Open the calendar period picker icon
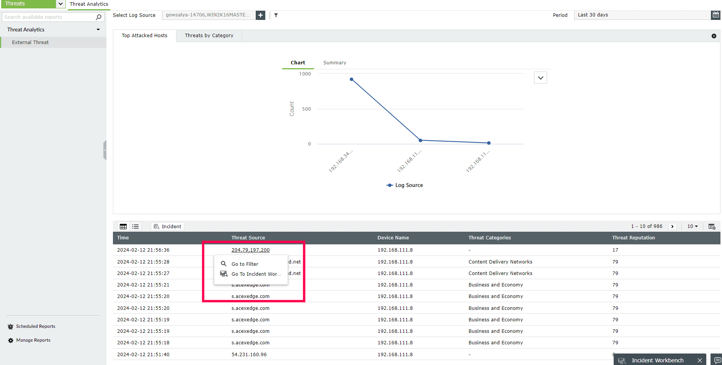This screenshot has height=365, width=722. point(715,15)
